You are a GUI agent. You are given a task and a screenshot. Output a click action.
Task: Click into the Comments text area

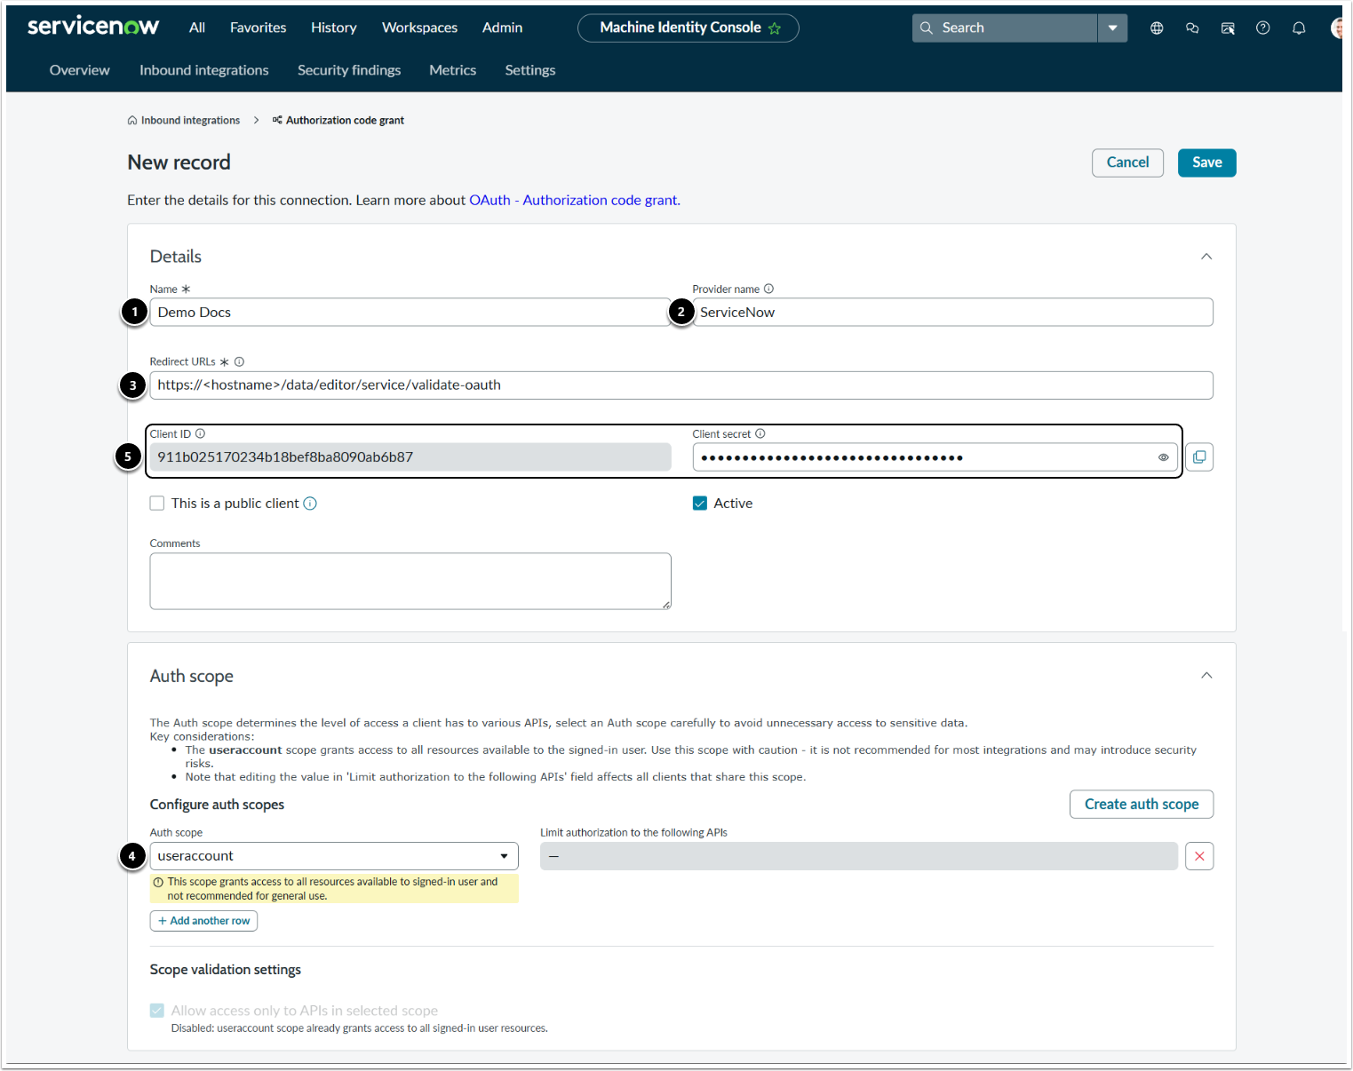pos(410,581)
